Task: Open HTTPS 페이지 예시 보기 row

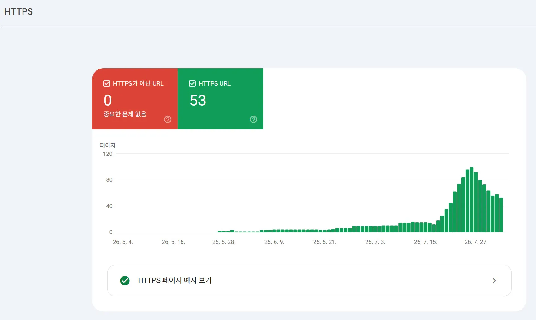Action: pos(309,281)
